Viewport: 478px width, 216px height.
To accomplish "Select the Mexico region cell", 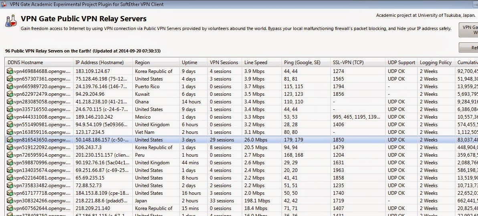I will [143, 117].
